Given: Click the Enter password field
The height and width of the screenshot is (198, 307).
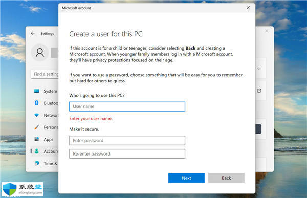Looking at the screenshot, I should pyautogui.click(x=127, y=140).
